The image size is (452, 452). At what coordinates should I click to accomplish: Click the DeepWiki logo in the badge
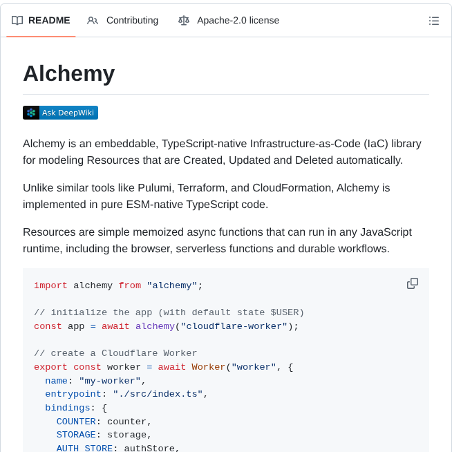pyautogui.click(x=31, y=113)
